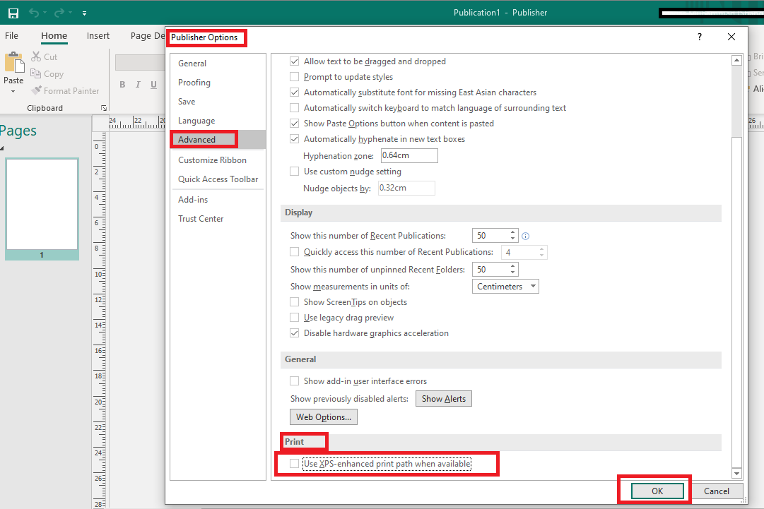Select Save category
Screen dimensions: 764x509
pyautogui.click(x=218, y=101)
